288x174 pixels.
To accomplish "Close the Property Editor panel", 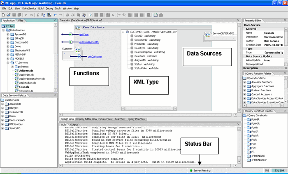I will click(285, 20).
